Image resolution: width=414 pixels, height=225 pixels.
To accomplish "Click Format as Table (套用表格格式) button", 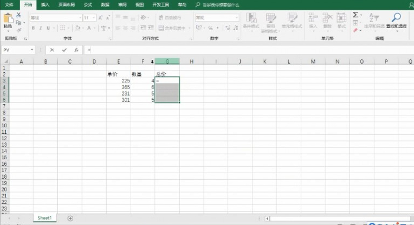I will click(270, 22).
